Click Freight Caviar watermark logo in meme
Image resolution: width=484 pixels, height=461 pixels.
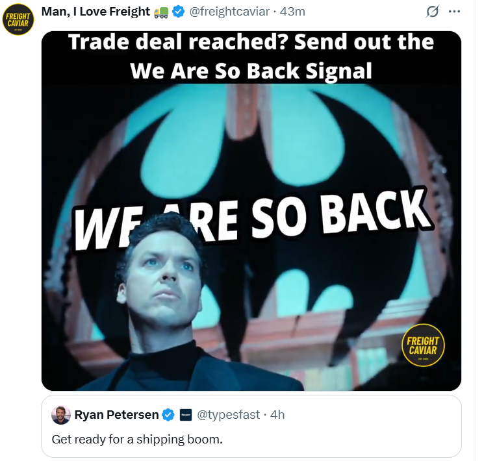pos(423,345)
